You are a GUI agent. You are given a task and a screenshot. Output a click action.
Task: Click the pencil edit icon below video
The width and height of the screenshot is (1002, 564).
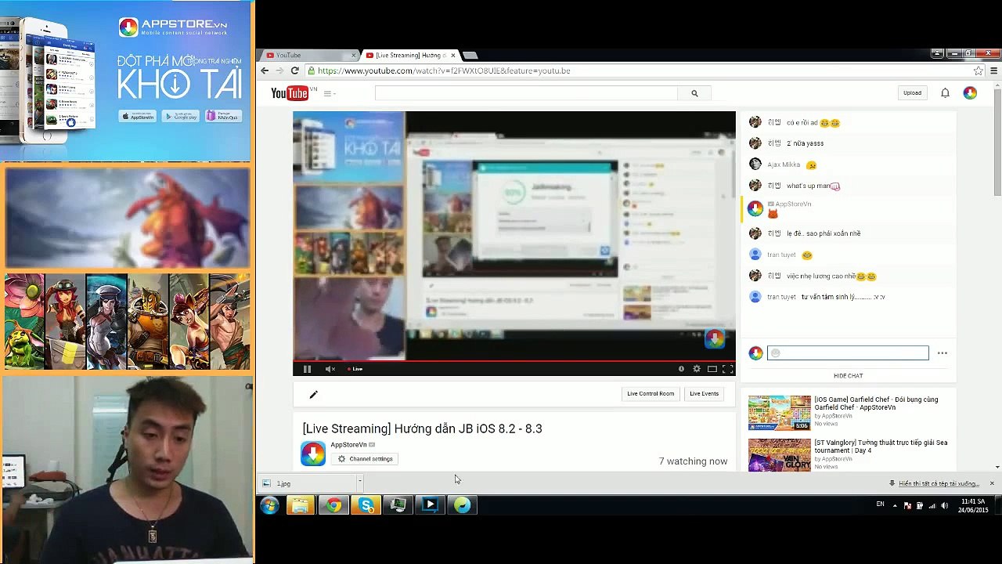click(x=313, y=395)
